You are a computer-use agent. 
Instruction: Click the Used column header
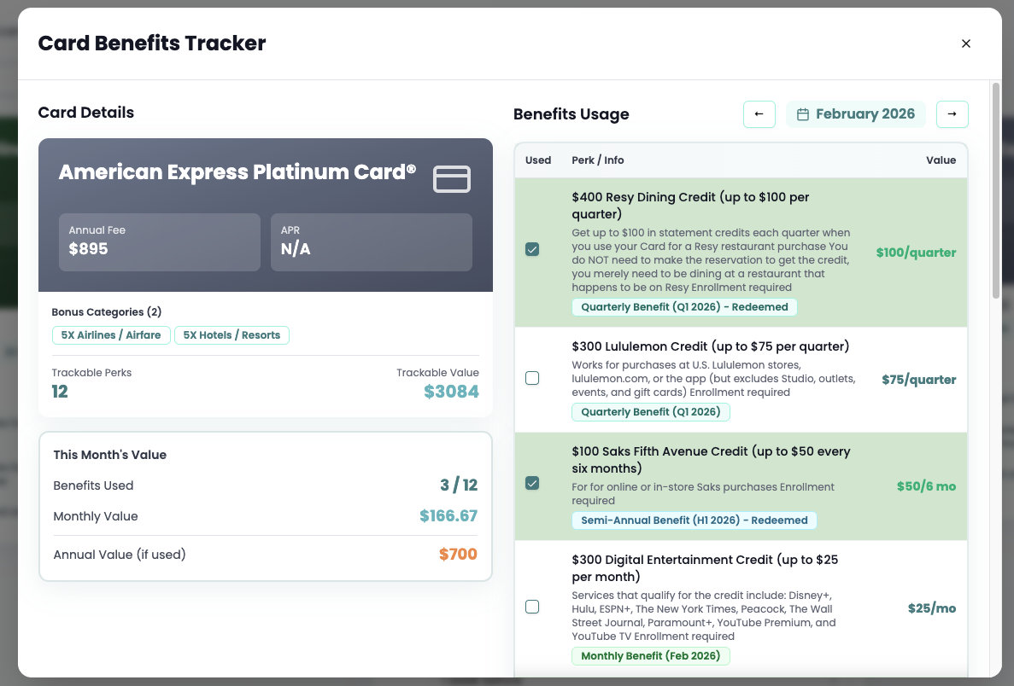click(x=538, y=160)
